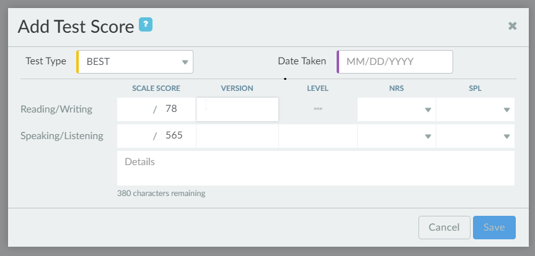Click the blue Save button
Screen dimensions: 535x256
coord(494,227)
